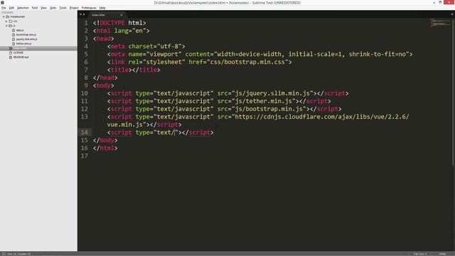The height and width of the screenshot is (256, 455).
Task: Click line number 17 in gutter
Action: click(x=85, y=156)
